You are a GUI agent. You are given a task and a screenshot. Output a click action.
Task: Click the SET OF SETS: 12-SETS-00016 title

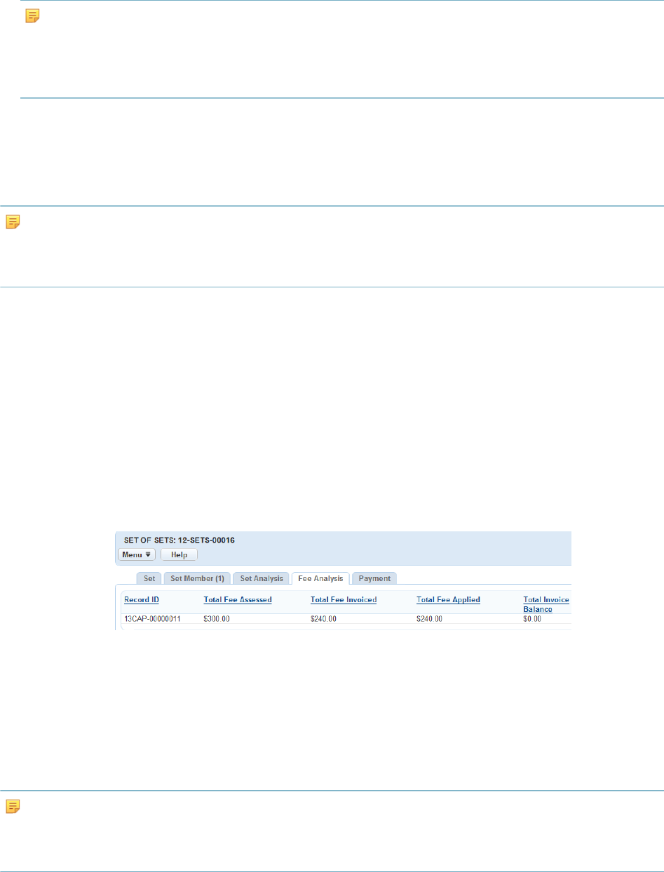tap(178, 541)
